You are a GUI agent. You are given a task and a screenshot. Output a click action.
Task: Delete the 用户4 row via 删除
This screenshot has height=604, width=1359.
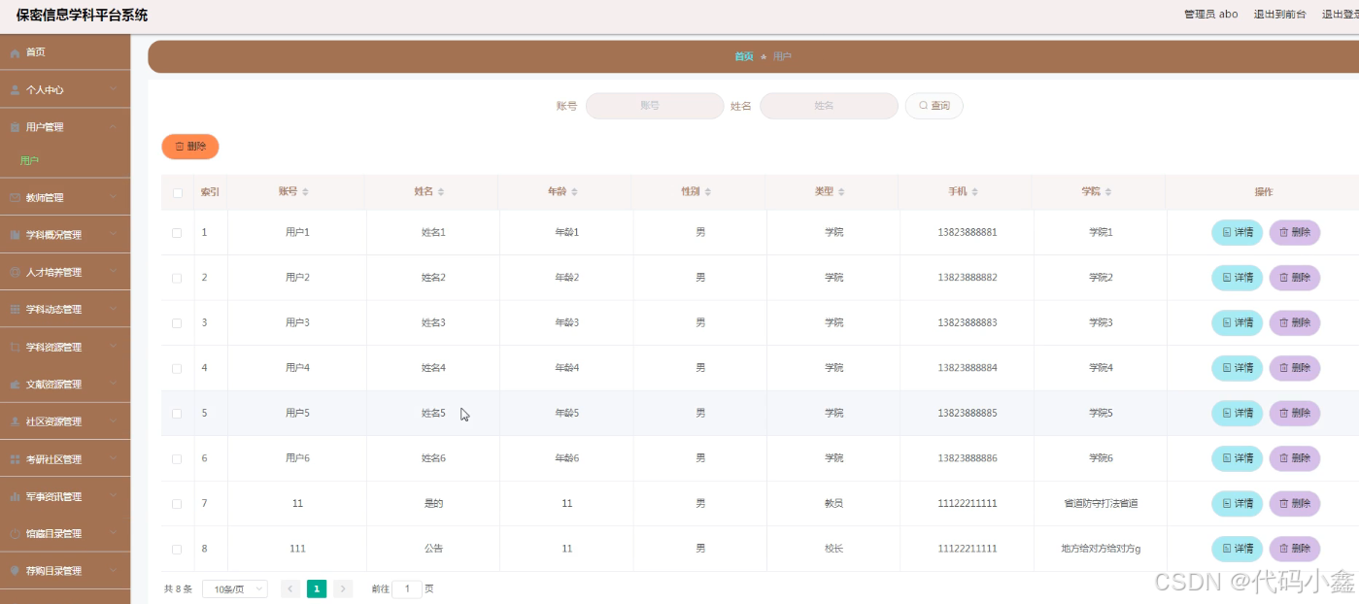(1295, 369)
